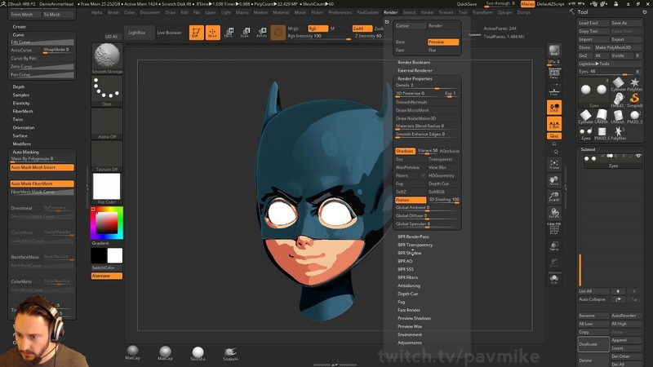Select the SimpleBrush tool thumbnail
This screenshot has height=367, width=653.
[x=634, y=99]
